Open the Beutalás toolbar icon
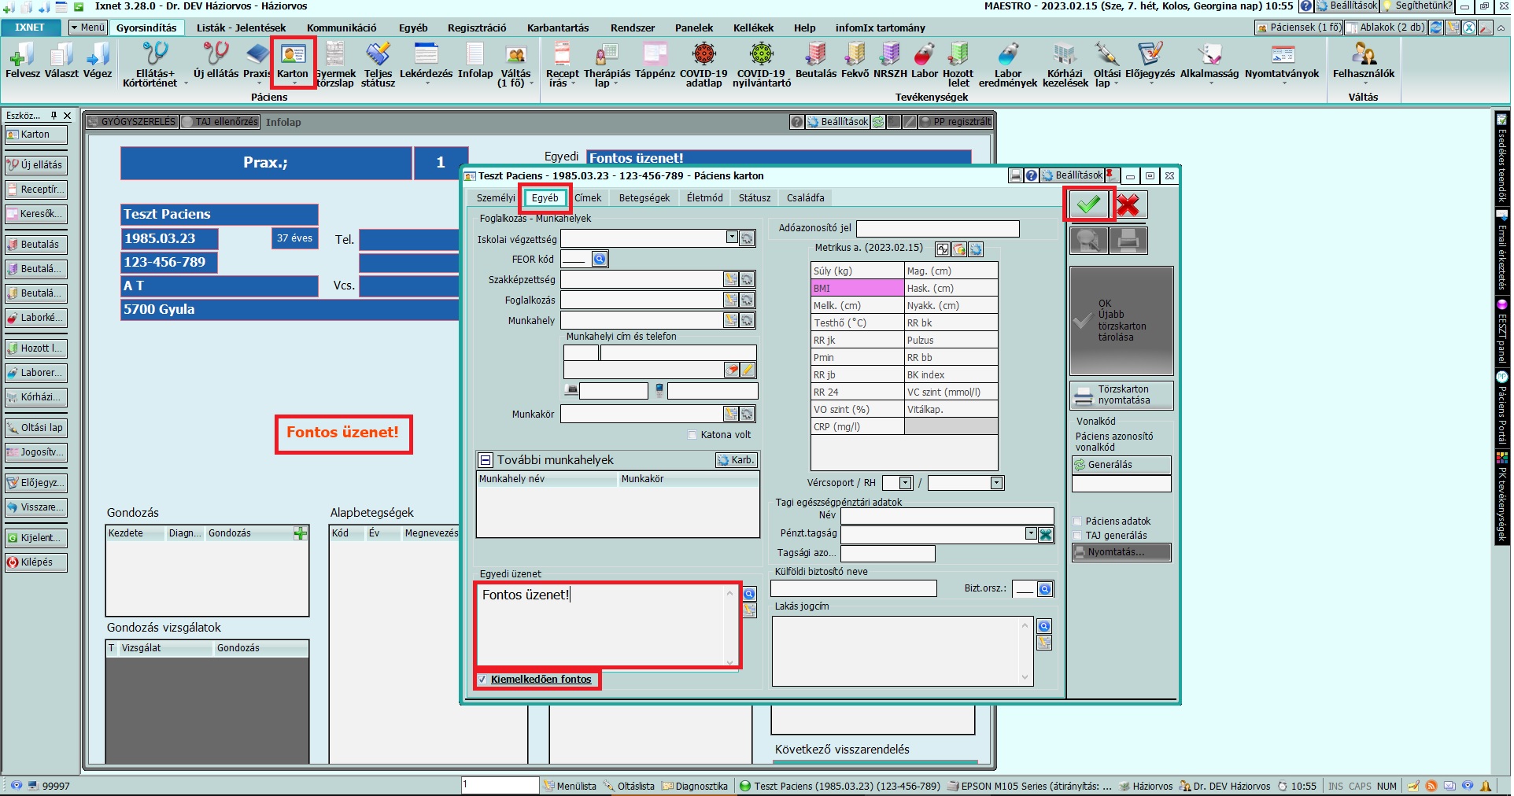 (816, 61)
